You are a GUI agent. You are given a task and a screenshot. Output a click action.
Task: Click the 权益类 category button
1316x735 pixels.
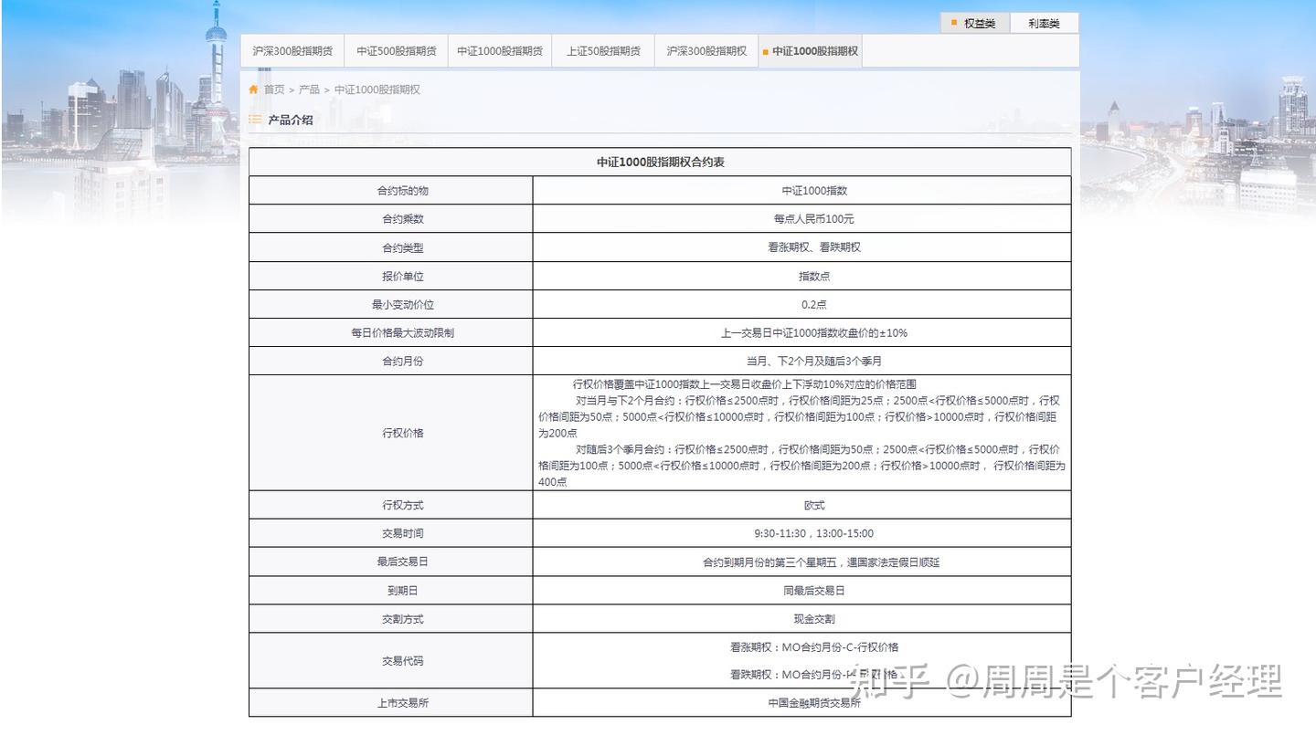pyautogui.click(x=980, y=20)
